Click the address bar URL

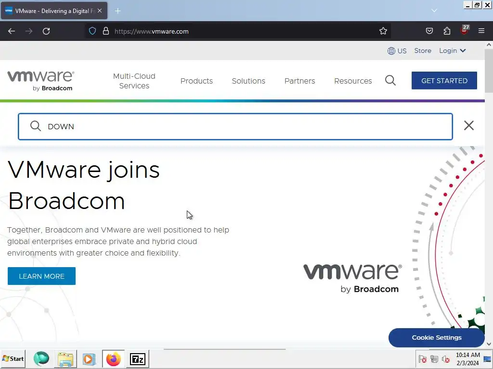pyautogui.click(x=152, y=31)
